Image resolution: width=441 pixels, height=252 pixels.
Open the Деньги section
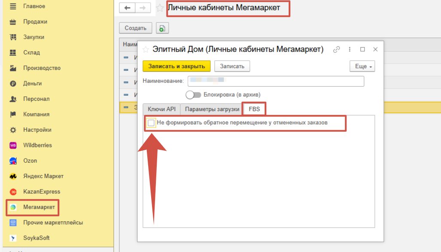point(32,84)
